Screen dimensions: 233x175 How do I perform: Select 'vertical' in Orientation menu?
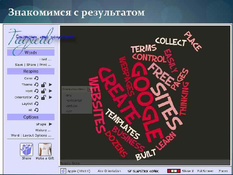(72, 106)
